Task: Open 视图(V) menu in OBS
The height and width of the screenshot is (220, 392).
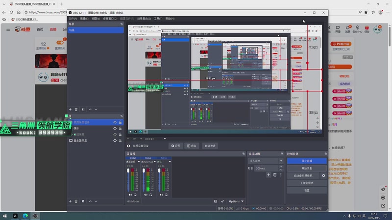Action: tap(96, 19)
